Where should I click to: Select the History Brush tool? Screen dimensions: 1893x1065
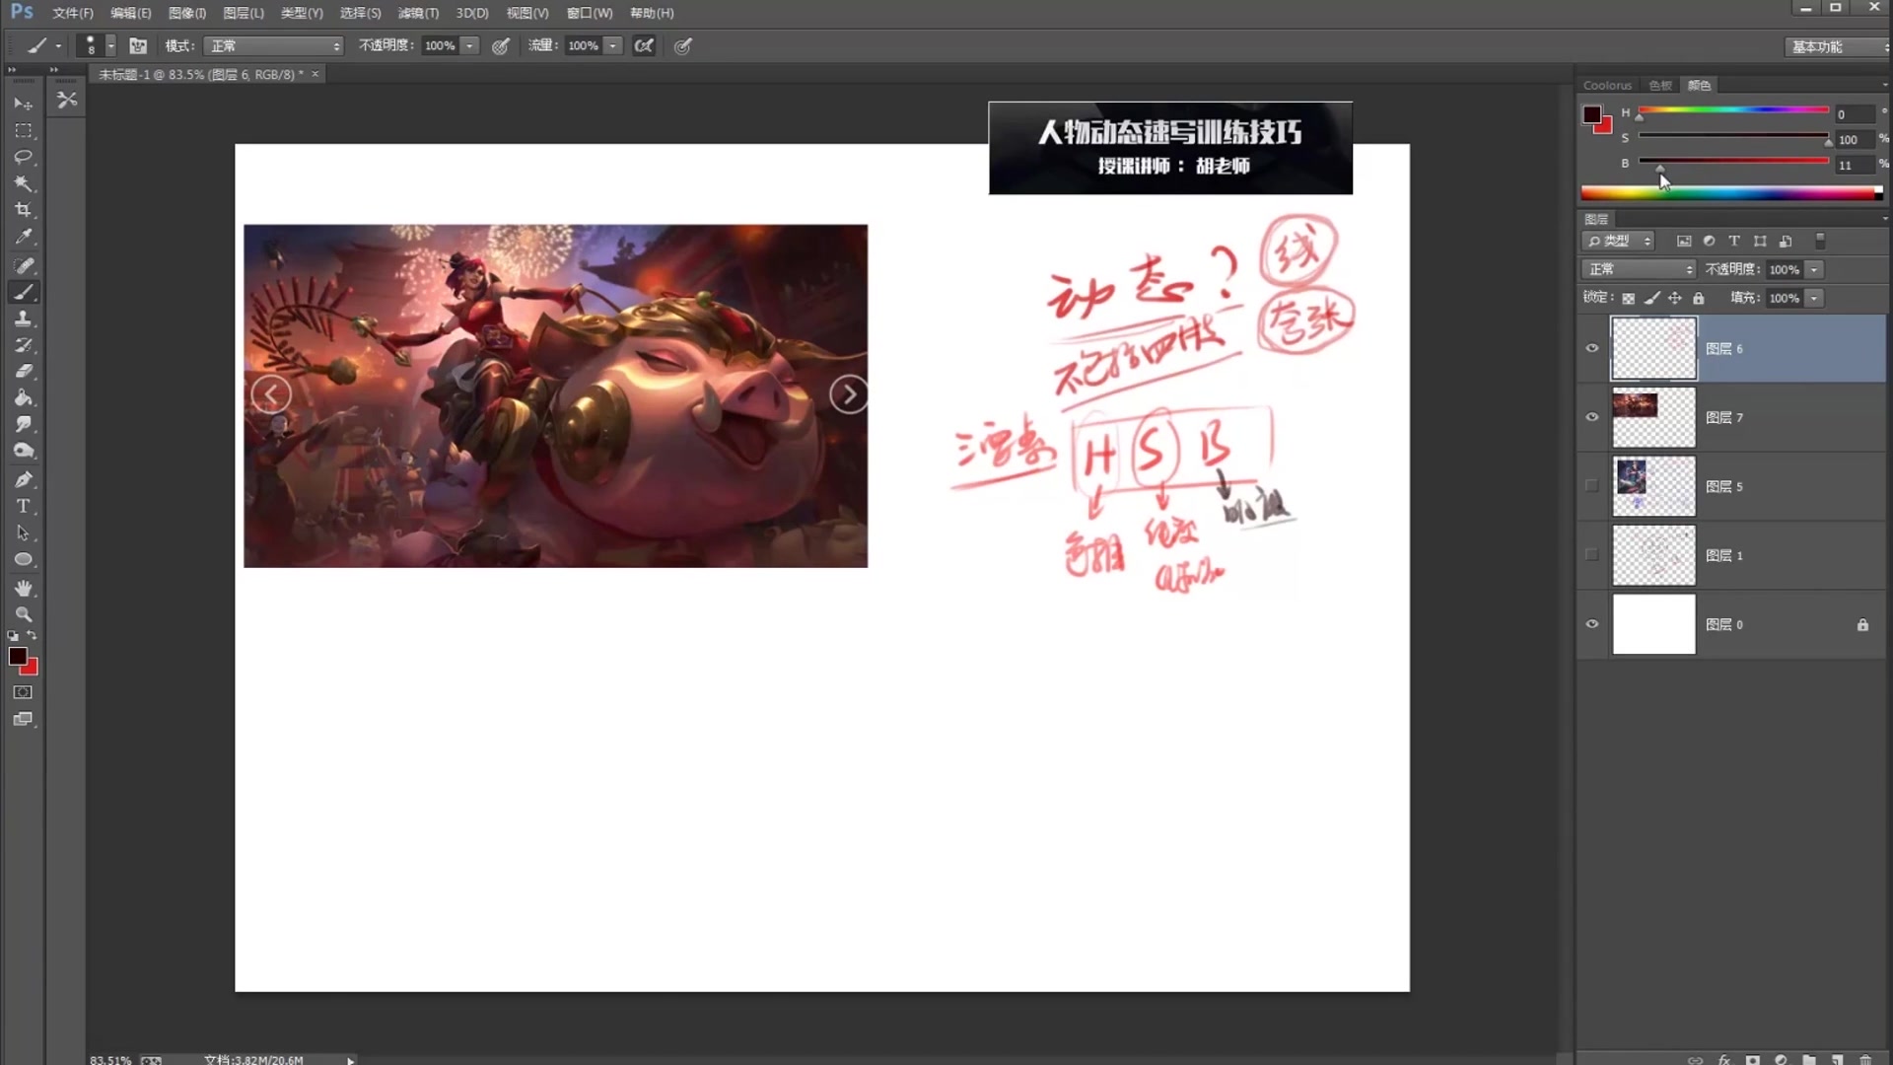(x=23, y=345)
